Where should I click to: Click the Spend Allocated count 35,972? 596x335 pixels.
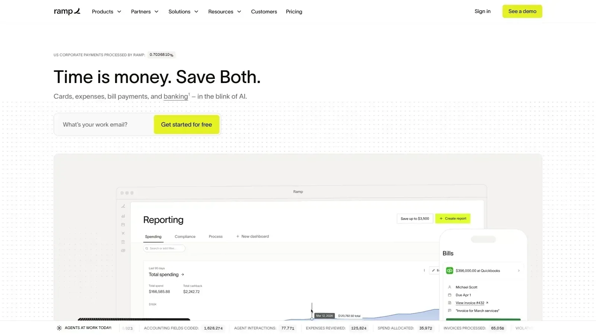coord(426,328)
